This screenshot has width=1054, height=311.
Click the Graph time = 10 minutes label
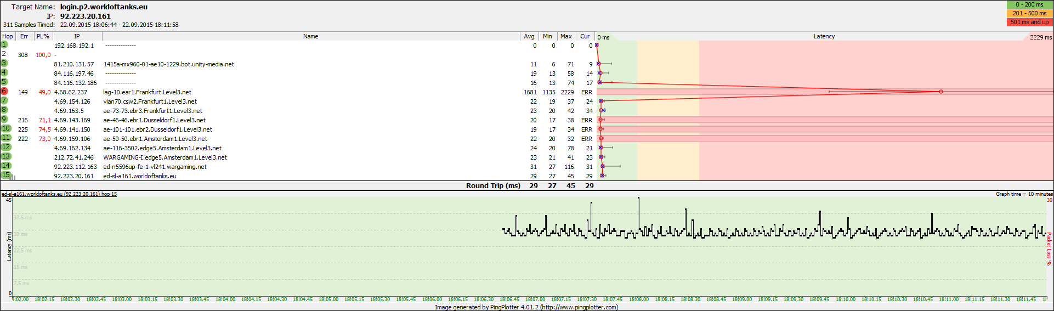1024,194
